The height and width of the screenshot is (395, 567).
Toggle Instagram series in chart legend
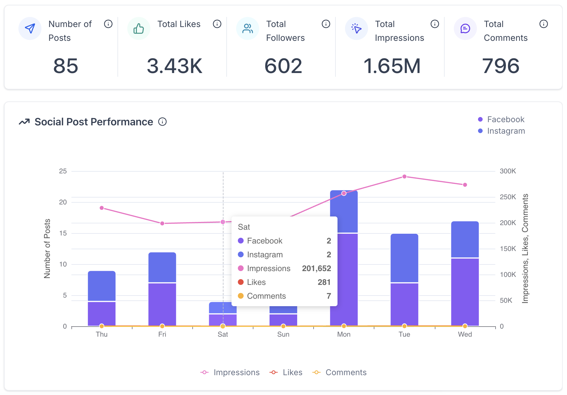(x=505, y=131)
